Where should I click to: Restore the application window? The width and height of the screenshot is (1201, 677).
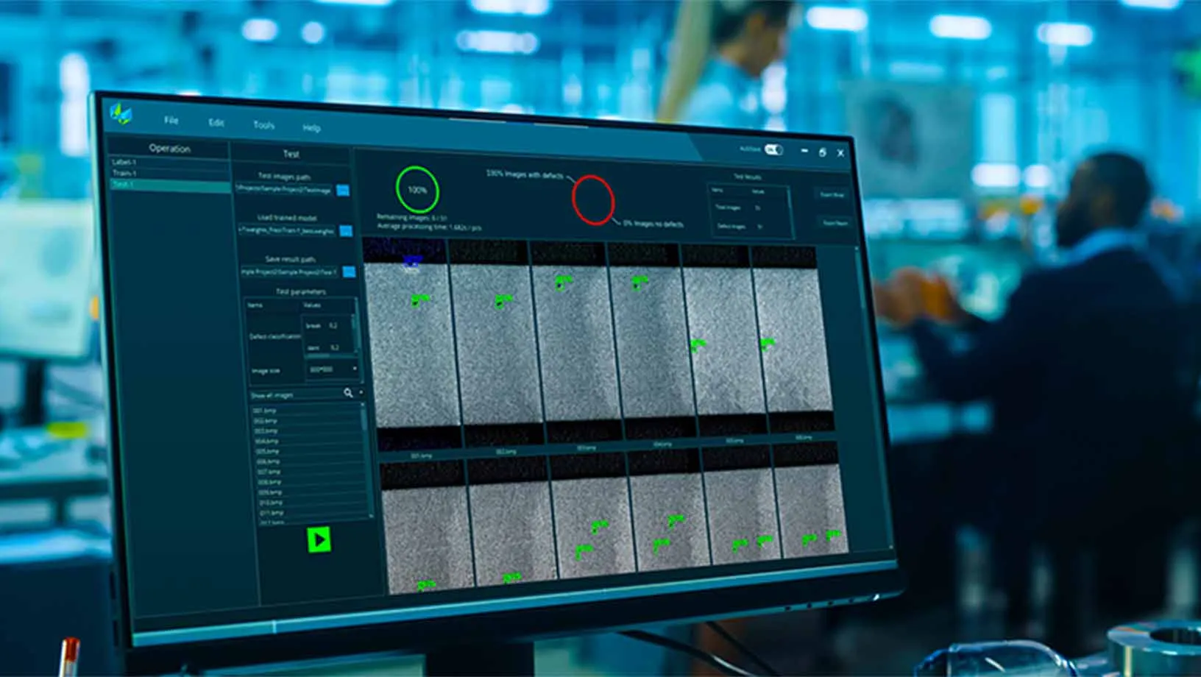tap(822, 152)
